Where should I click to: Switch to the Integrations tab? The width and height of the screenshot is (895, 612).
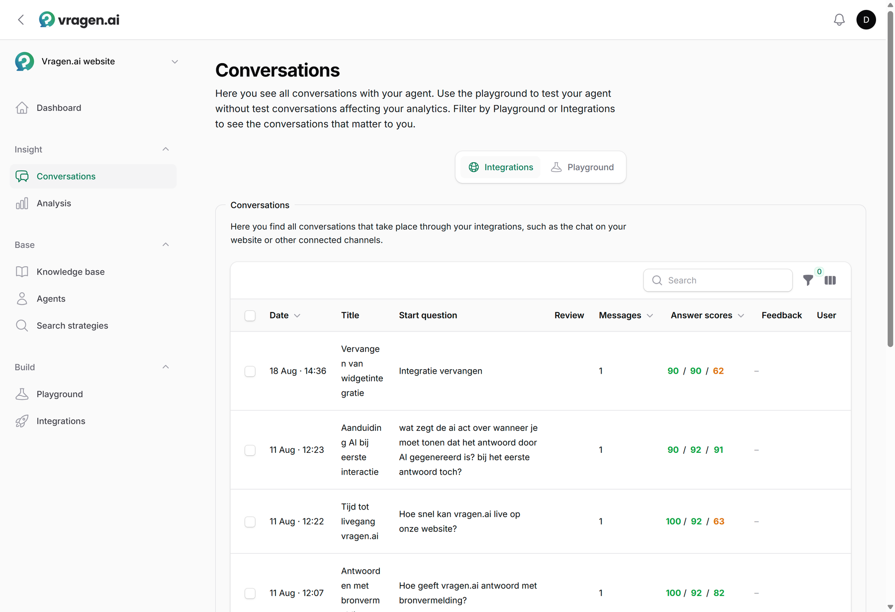tap(501, 167)
